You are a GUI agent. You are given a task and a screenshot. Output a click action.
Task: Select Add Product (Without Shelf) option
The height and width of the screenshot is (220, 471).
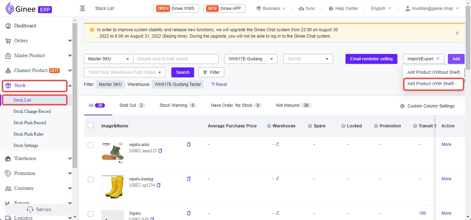(434, 72)
